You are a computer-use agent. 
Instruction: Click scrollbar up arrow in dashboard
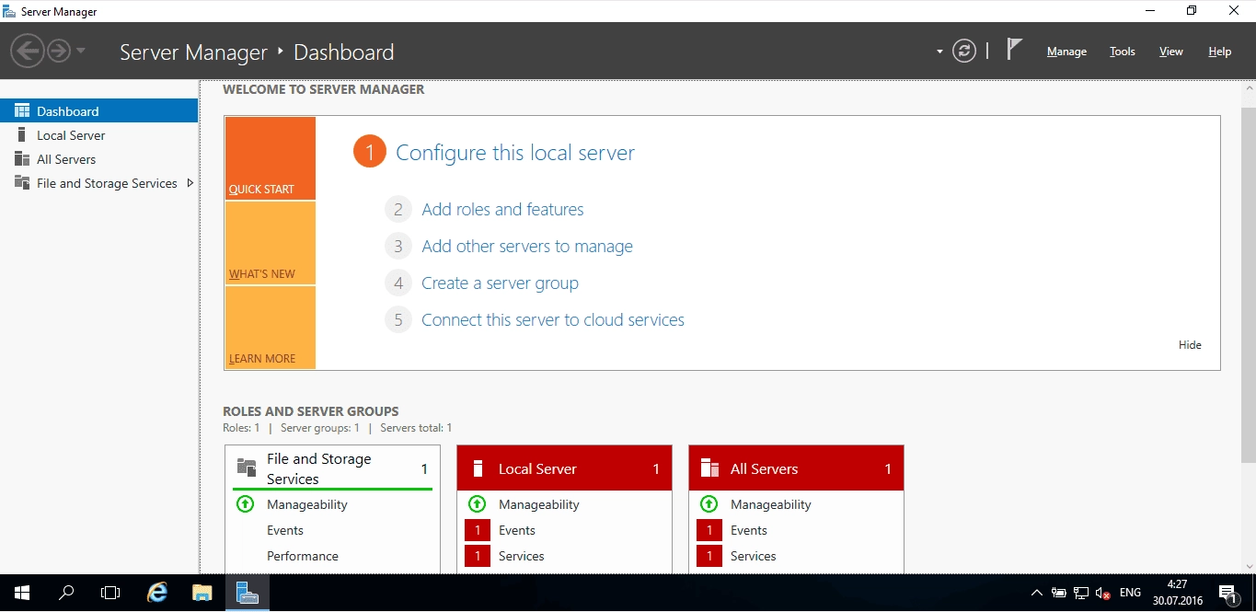[1249, 87]
